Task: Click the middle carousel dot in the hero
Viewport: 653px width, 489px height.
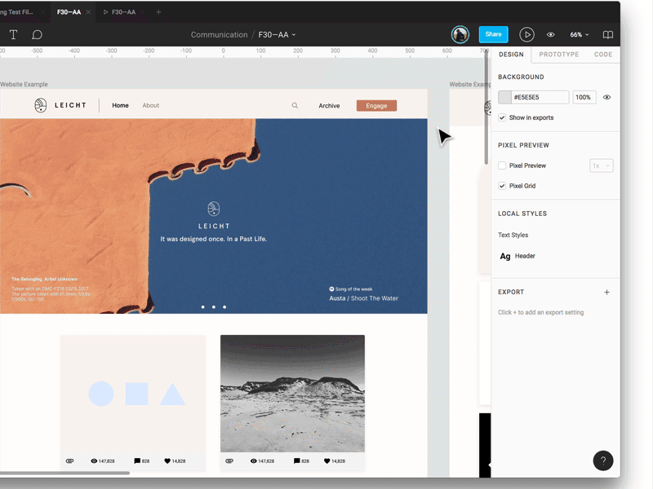Action: (x=214, y=307)
